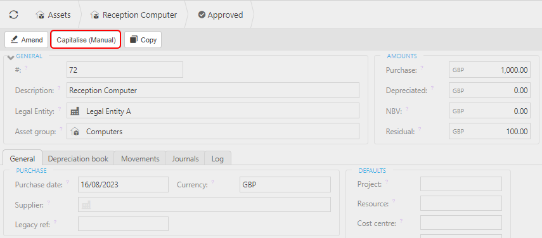Click the help mark next to Asset group
The height and width of the screenshot is (238, 542).
pos(61,129)
